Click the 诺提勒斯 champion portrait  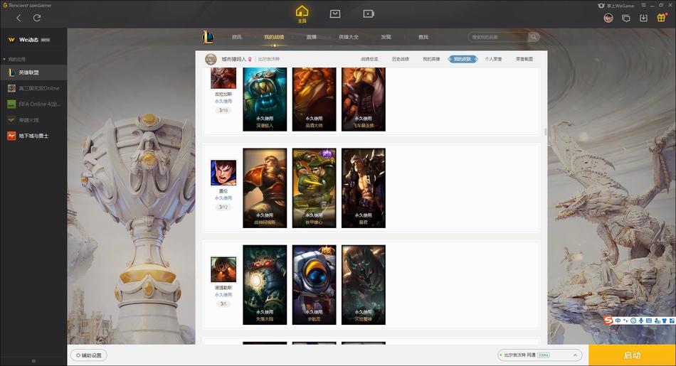(223, 269)
